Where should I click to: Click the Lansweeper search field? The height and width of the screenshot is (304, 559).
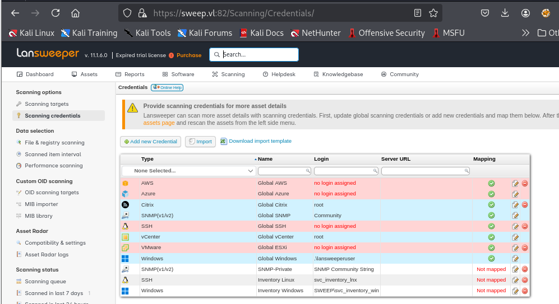259,54
